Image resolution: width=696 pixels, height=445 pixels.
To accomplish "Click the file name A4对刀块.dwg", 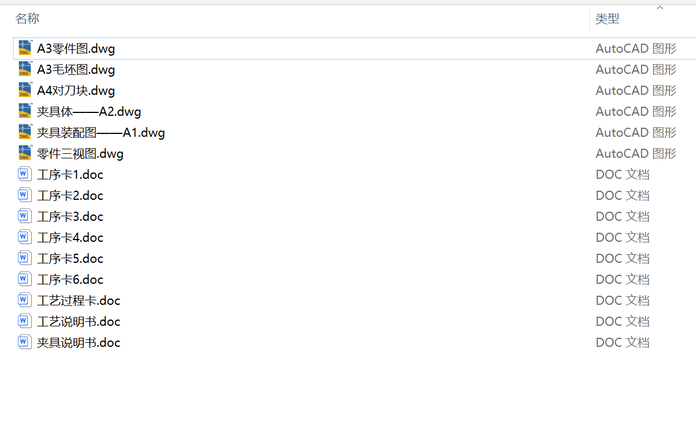I will (x=76, y=91).
